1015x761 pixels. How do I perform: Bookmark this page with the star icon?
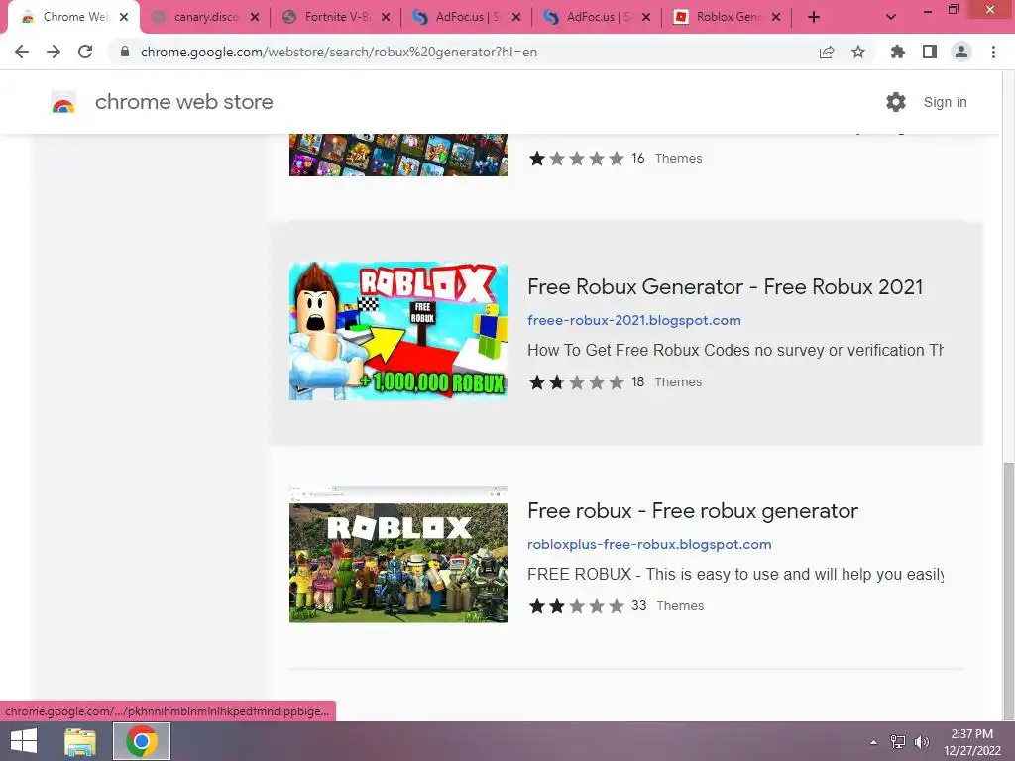858,52
